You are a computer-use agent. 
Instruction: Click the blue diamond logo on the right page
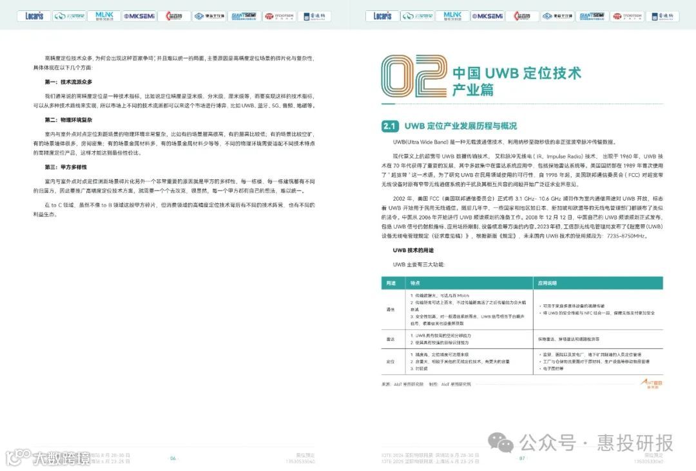[x=557, y=16]
